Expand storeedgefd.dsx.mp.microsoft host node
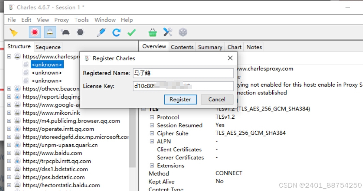Screen dimensions: 363x191 tap(9, 137)
